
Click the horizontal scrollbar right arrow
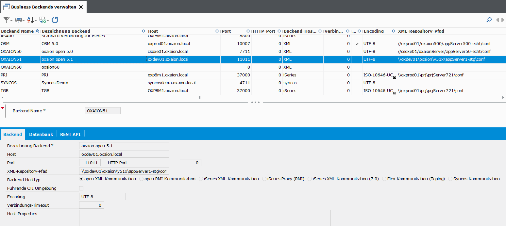pos(503,97)
